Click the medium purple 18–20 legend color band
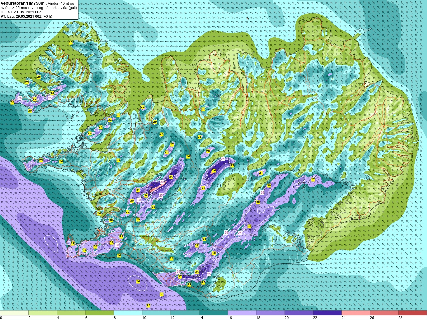 (270, 313)
